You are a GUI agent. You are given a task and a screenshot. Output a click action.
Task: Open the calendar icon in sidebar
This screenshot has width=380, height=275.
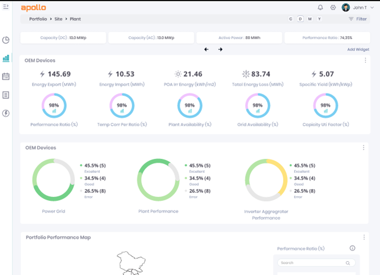click(6, 76)
